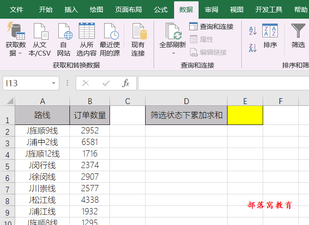This screenshot has width=309, height=225.
Task: Select column F header
Action: click(x=281, y=101)
